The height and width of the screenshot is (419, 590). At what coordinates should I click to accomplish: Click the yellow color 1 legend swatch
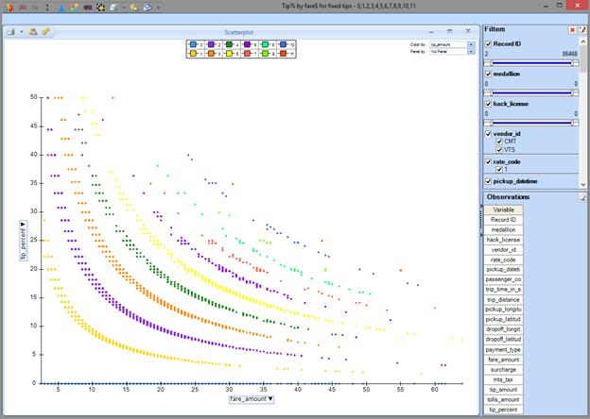pos(192,53)
